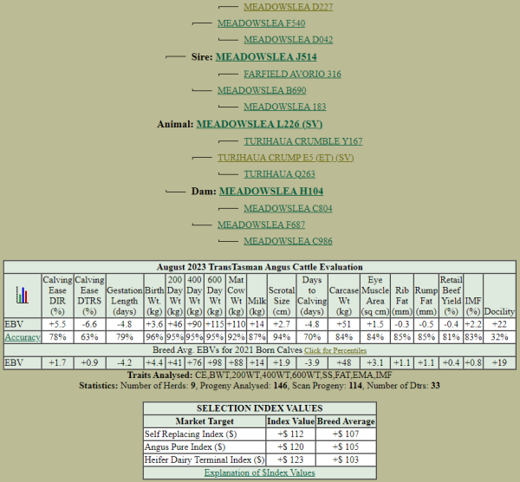Select the Birth Wt. column header
This screenshot has width=520, height=482.
(154, 296)
